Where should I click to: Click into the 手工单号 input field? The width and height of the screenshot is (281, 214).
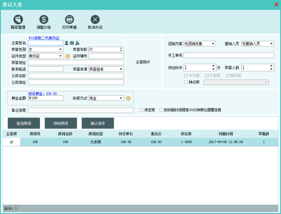click(x=229, y=56)
